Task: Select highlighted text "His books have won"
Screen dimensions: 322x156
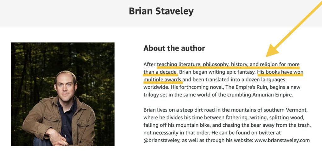Action: pyautogui.click(x=280, y=72)
